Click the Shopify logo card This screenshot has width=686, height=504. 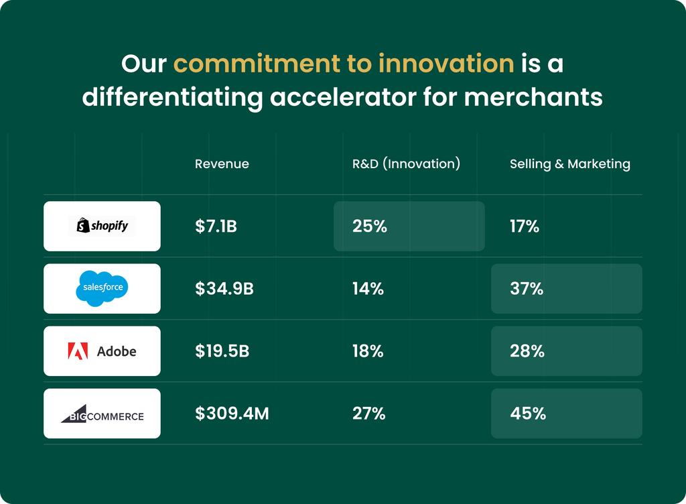[x=102, y=227]
